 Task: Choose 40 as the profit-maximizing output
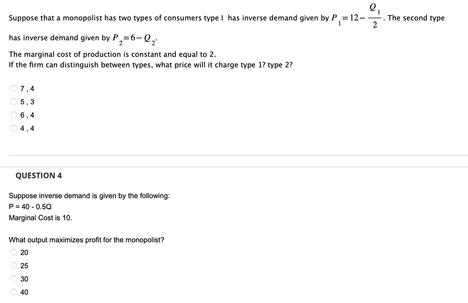[x=14, y=292]
